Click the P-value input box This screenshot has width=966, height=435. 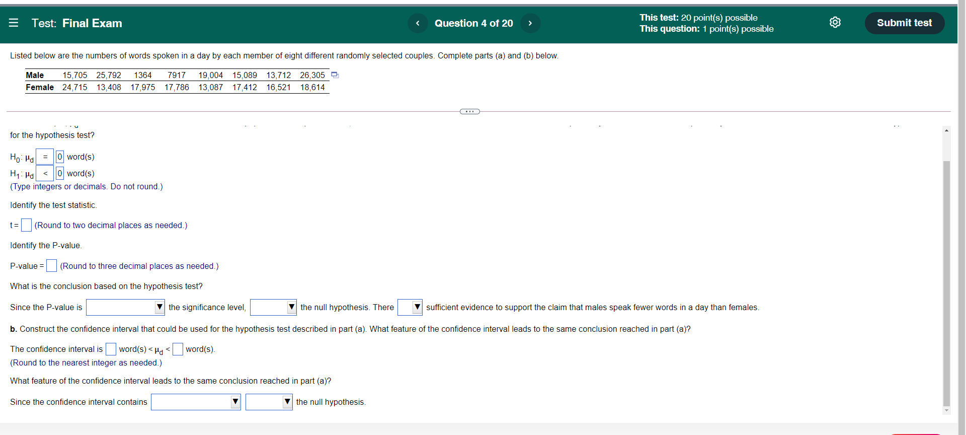(51, 265)
